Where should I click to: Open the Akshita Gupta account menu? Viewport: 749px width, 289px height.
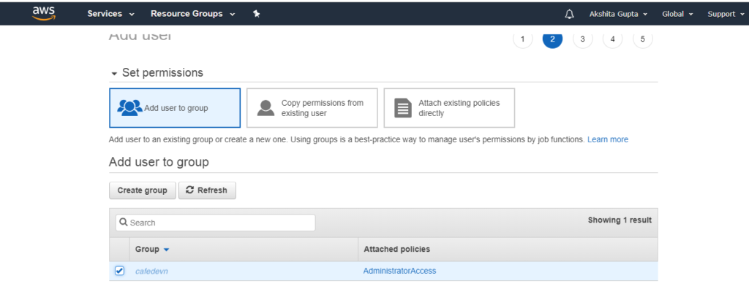point(619,14)
